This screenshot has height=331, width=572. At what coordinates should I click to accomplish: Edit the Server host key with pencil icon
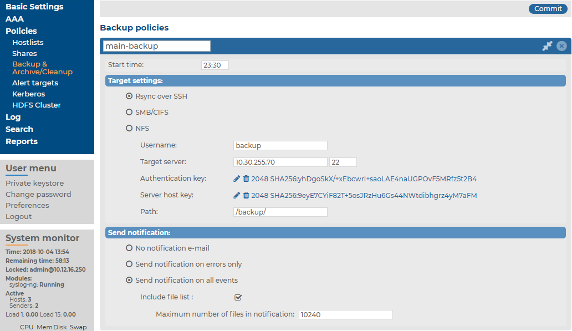pyautogui.click(x=237, y=195)
